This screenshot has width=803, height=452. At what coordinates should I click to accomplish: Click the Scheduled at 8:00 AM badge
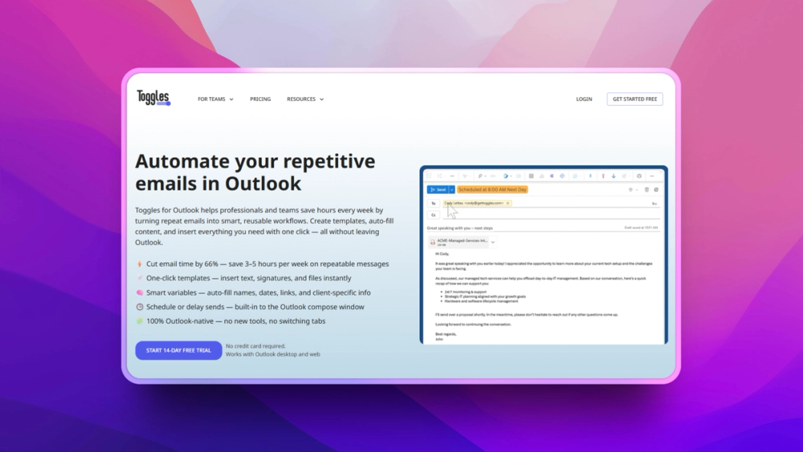[492, 189]
